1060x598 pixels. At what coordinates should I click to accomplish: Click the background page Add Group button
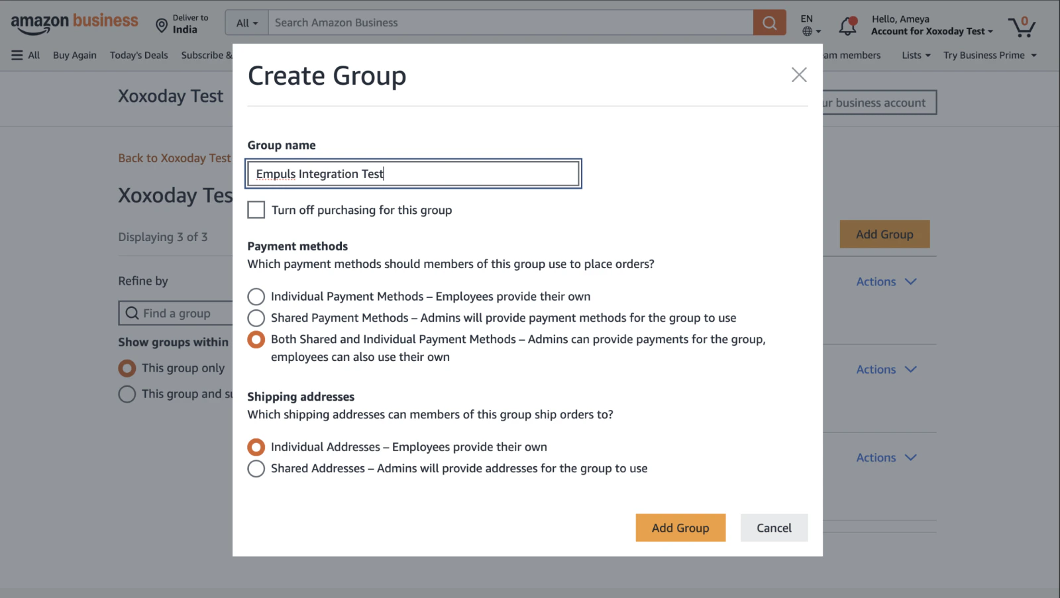point(884,234)
